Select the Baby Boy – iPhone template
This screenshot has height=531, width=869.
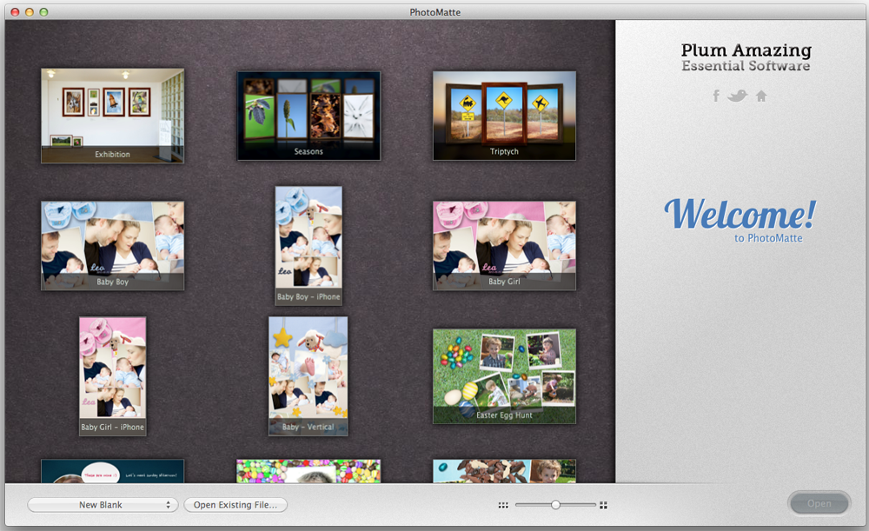pyautogui.click(x=308, y=245)
